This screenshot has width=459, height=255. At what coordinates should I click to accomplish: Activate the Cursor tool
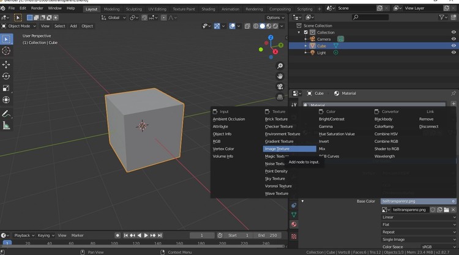point(6,51)
